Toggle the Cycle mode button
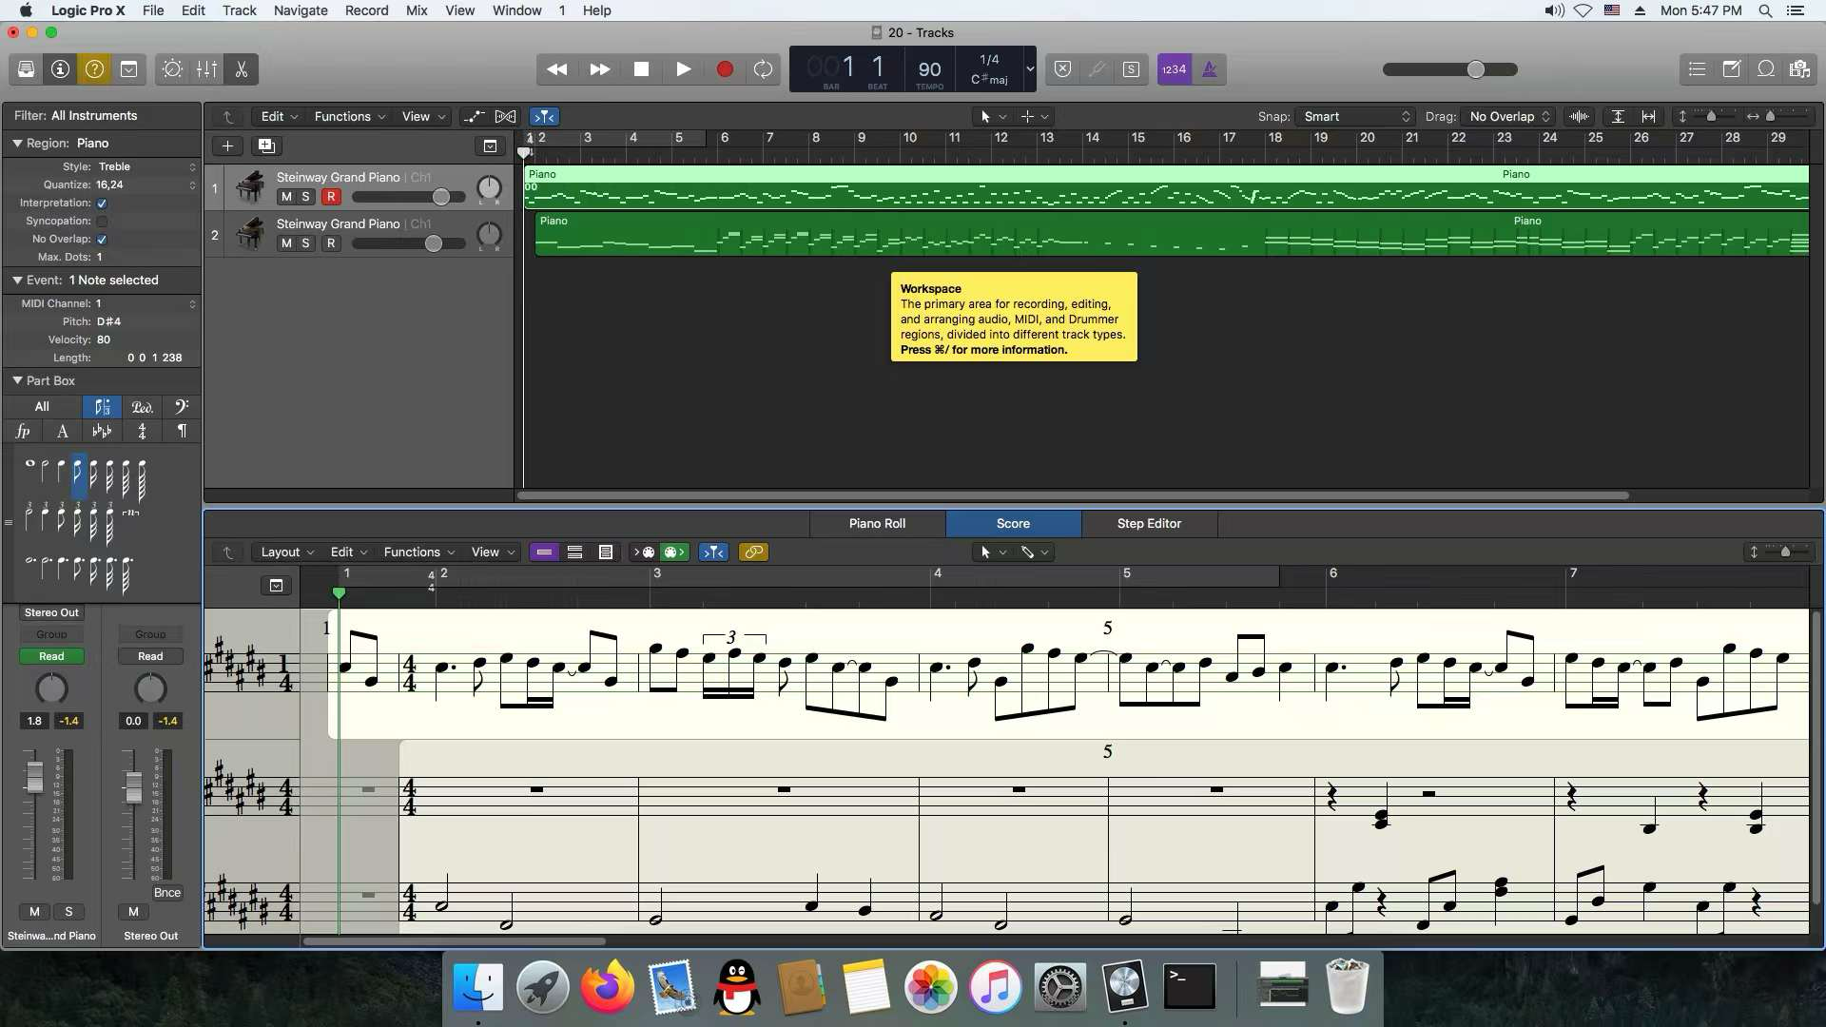 coord(763,69)
